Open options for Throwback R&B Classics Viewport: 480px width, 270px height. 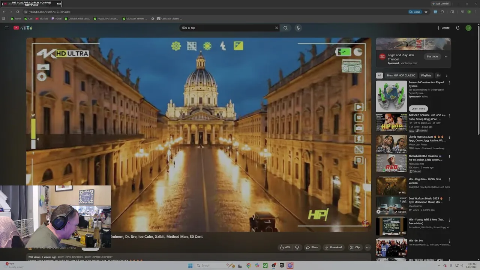tap(449, 156)
